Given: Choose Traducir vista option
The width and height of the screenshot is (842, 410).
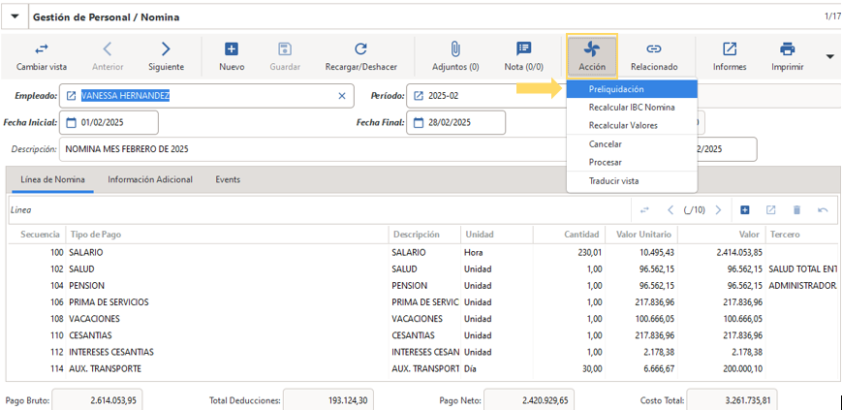Looking at the screenshot, I should point(632,180).
